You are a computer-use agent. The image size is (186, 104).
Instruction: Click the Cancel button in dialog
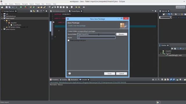click(121, 74)
